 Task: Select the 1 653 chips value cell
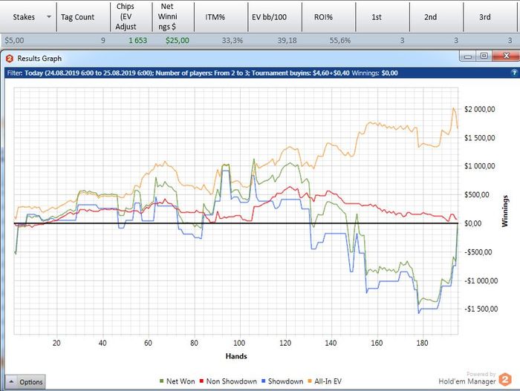pos(137,40)
